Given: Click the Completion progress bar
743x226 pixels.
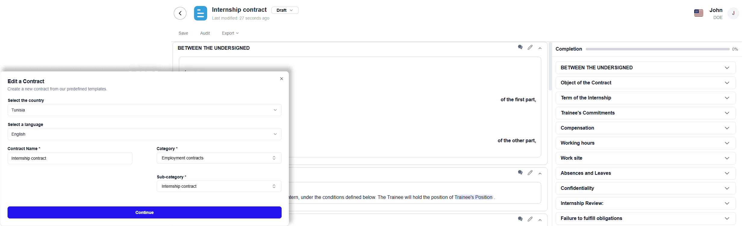Looking at the screenshot, I should coord(657,49).
